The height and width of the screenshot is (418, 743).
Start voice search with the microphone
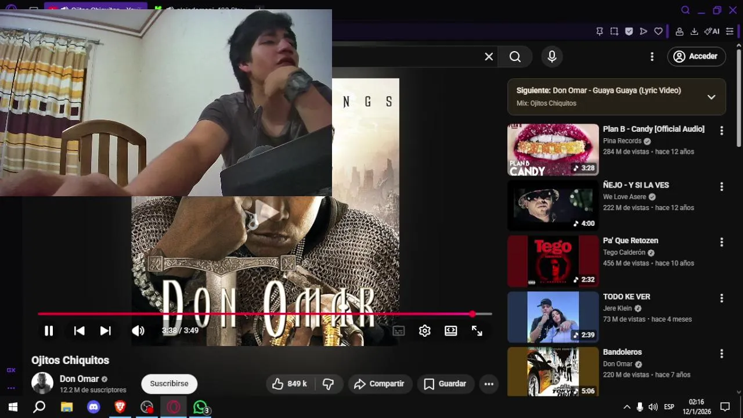[x=552, y=56]
